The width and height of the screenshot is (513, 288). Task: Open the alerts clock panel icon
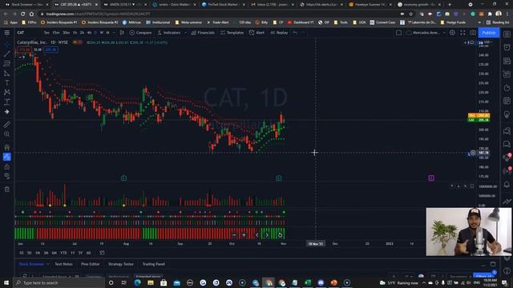coord(507,47)
